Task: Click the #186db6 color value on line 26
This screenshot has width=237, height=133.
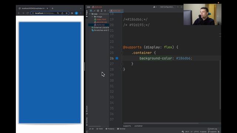Action: coord(183,58)
